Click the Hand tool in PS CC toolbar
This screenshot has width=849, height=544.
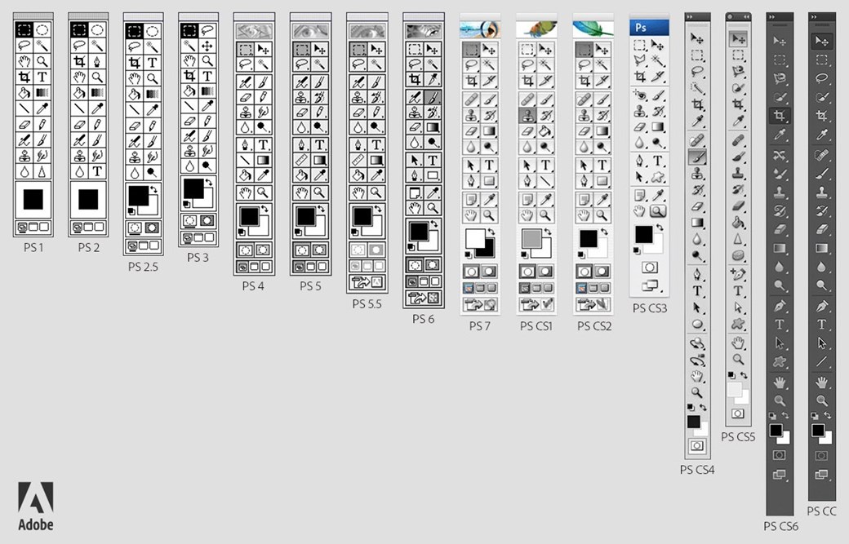821,383
